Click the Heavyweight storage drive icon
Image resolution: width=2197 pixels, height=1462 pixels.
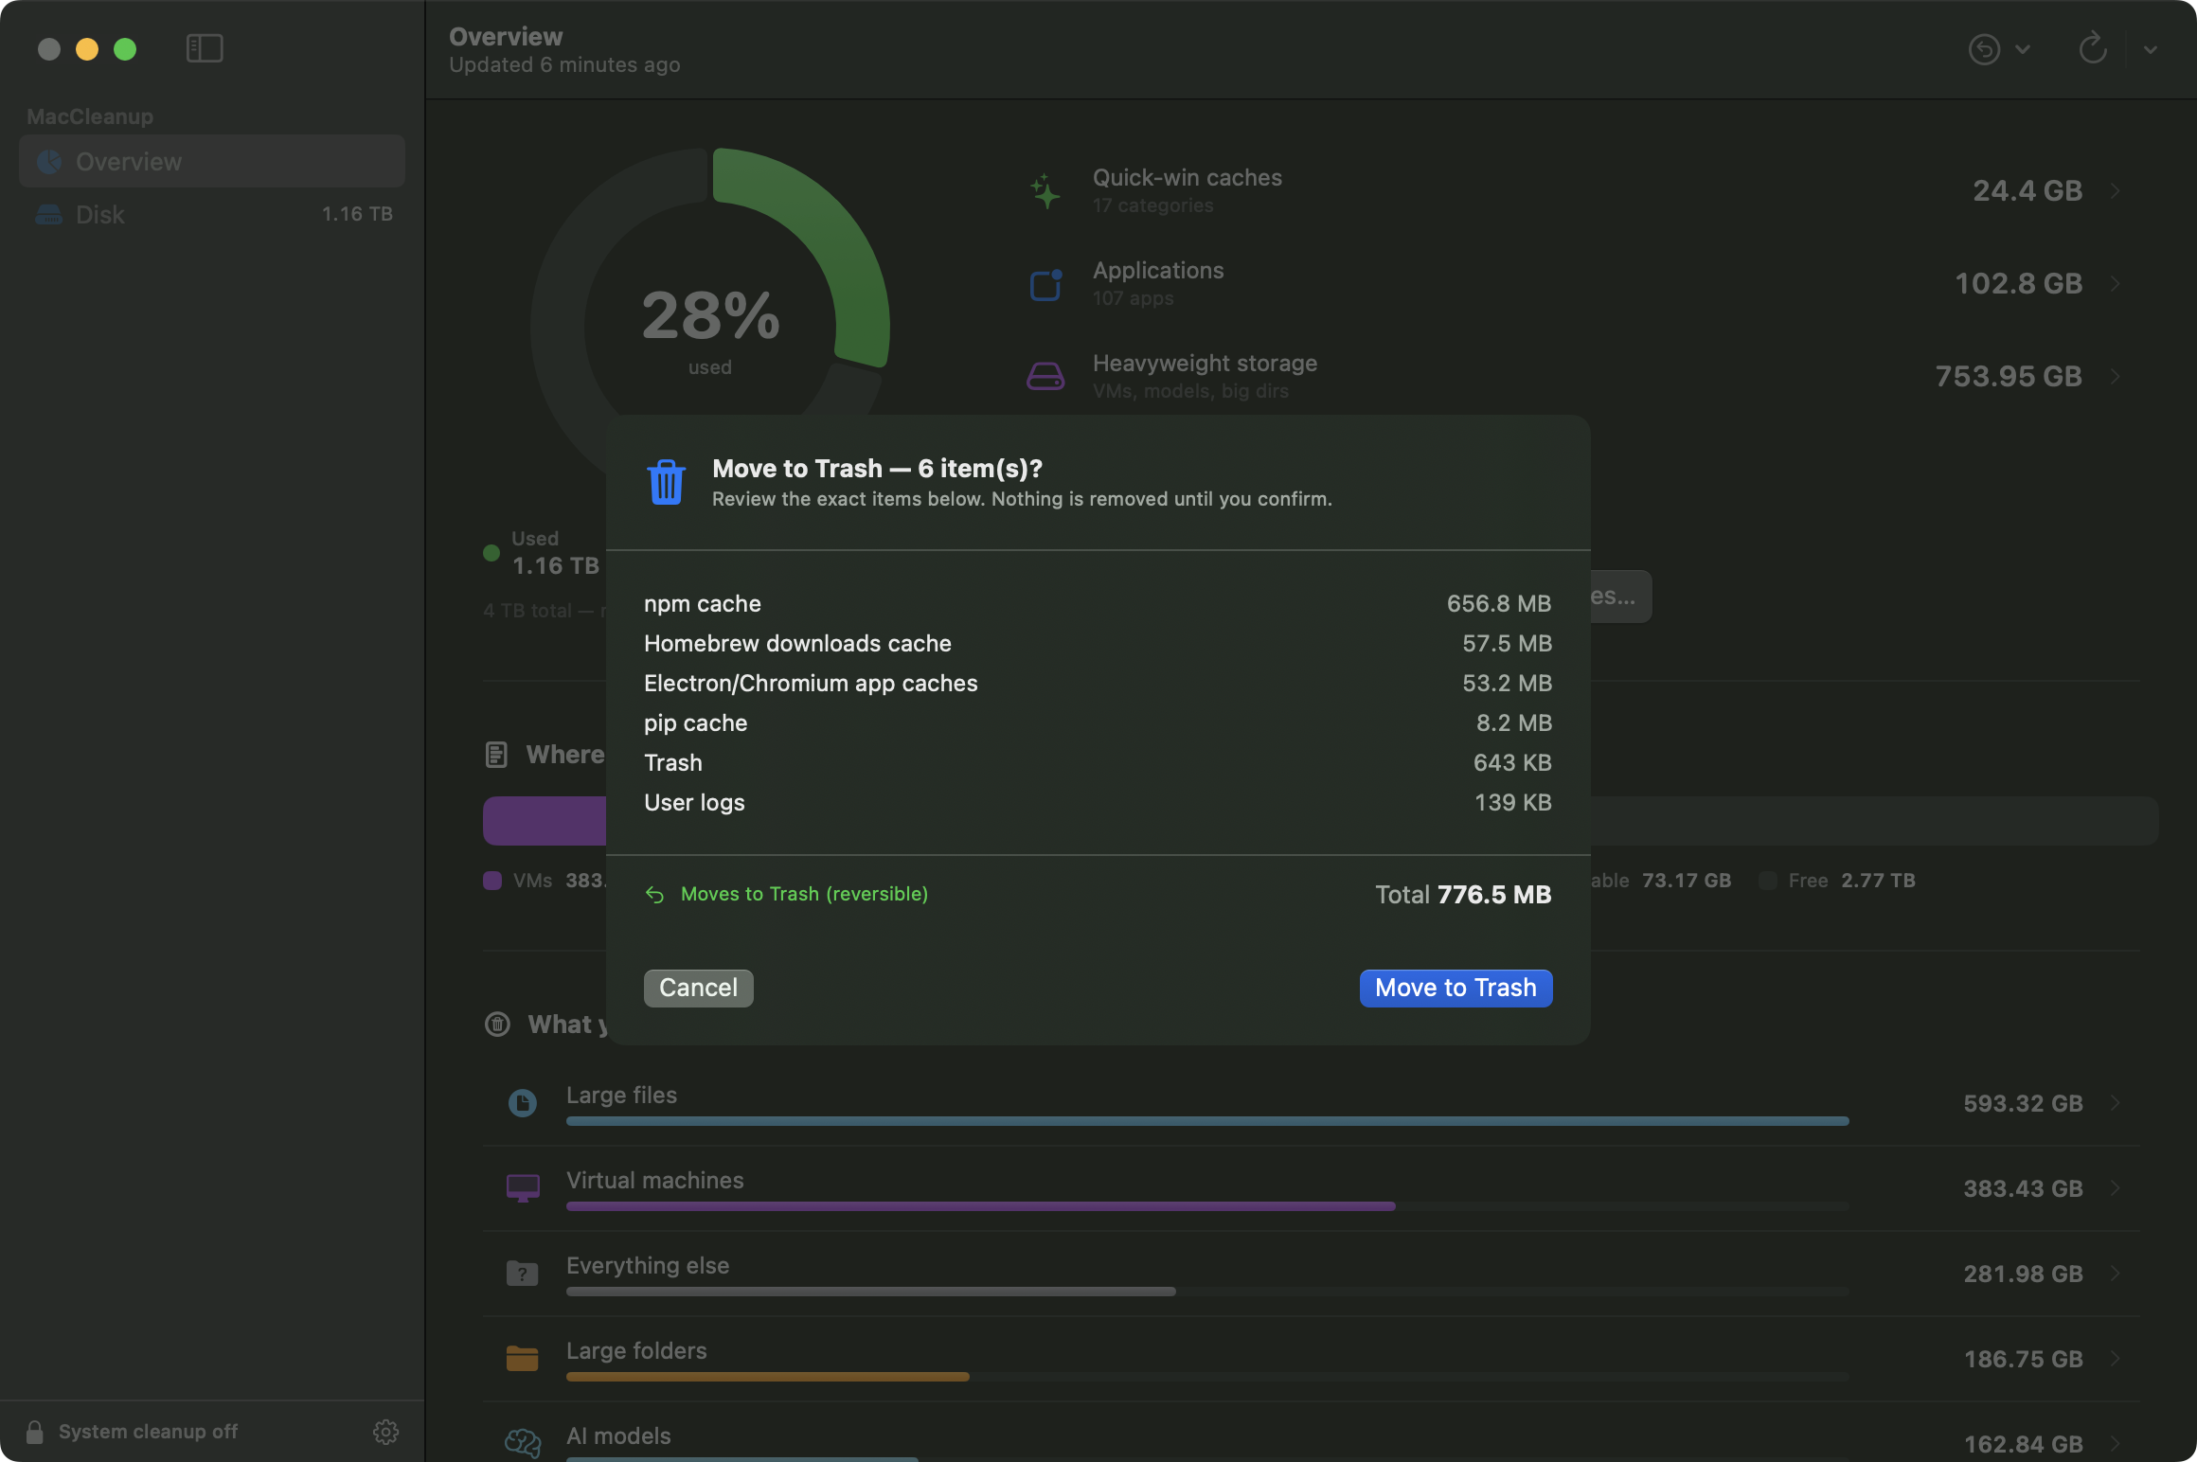(1045, 376)
